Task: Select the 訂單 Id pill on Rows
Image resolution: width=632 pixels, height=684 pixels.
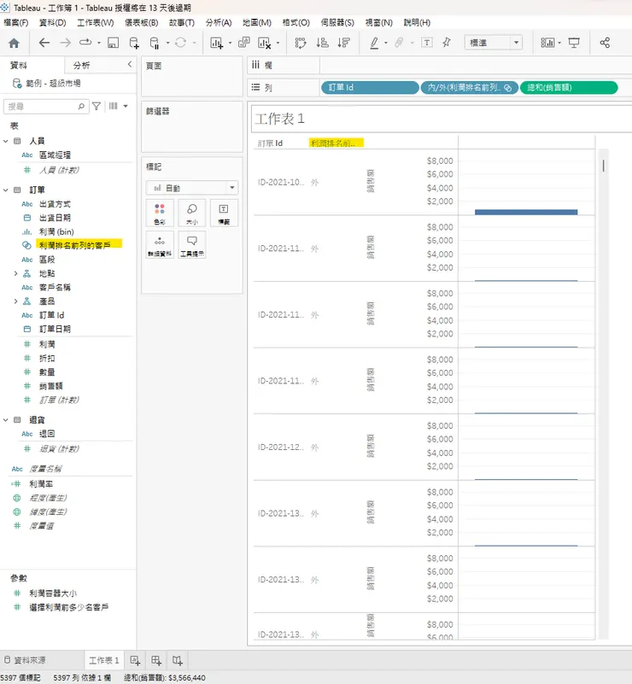Action: tap(370, 88)
